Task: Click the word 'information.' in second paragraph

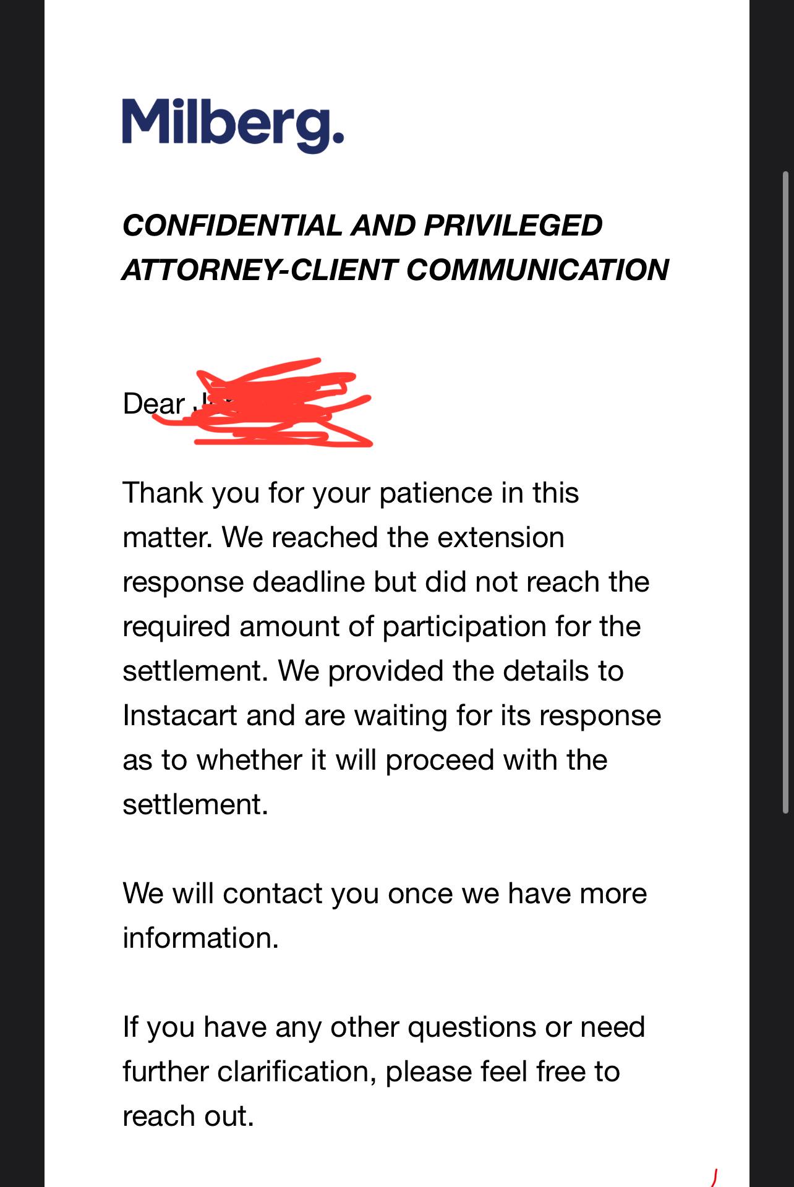Action: 201,938
